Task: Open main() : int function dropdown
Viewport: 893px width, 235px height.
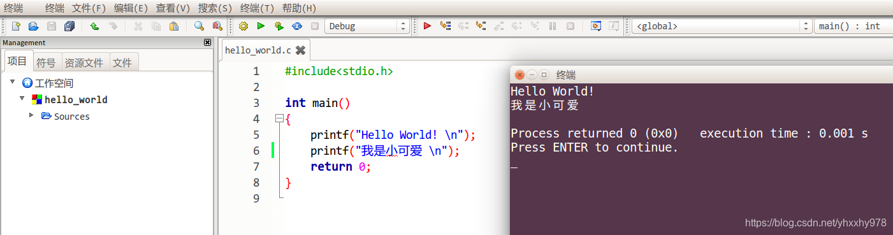Action: click(853, 26)
